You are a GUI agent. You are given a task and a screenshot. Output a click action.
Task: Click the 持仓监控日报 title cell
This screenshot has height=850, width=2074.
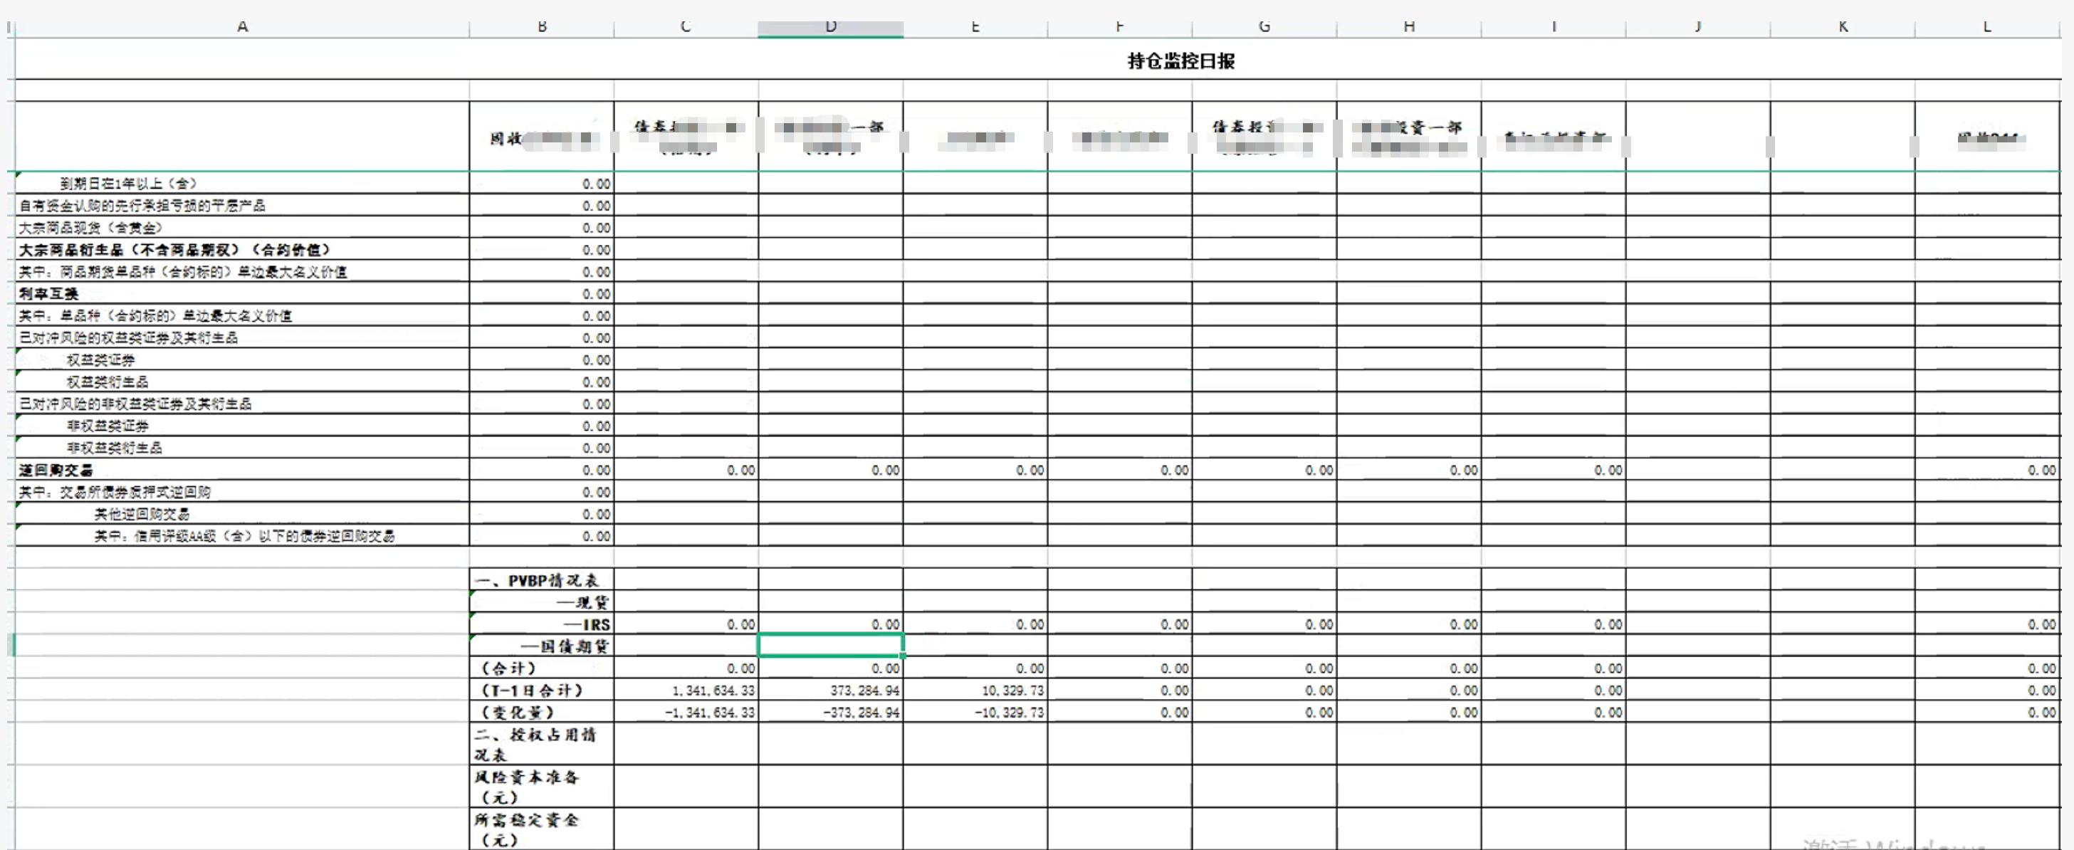pos(1180,61)
